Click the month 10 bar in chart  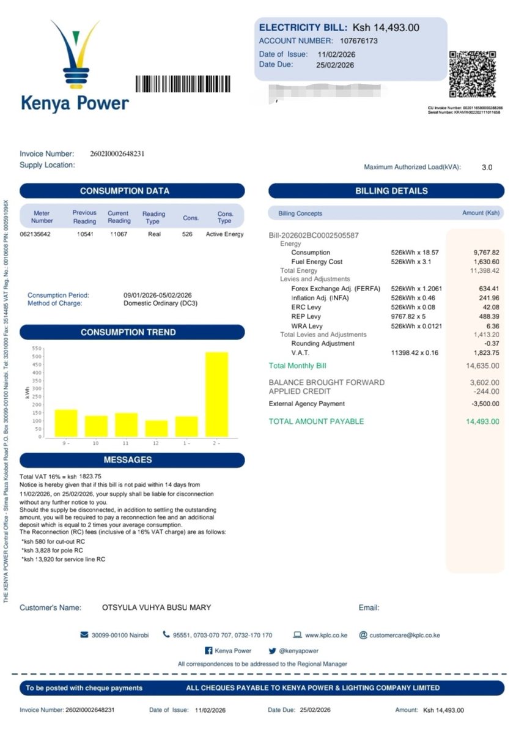click(96, 426)
